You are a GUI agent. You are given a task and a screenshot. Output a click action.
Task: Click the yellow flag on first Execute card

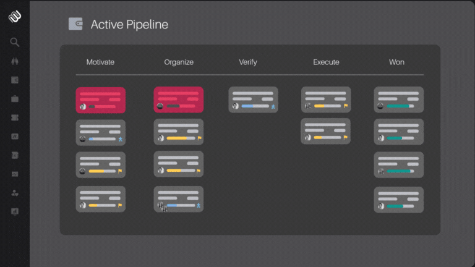[x=346, y=106]
